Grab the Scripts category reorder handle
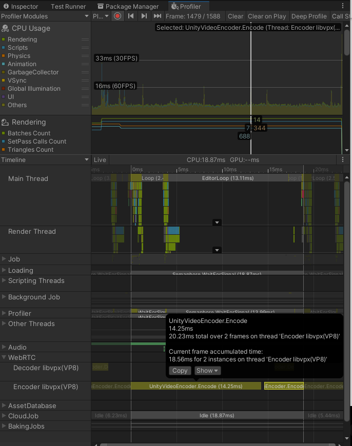 coord(85,48)
